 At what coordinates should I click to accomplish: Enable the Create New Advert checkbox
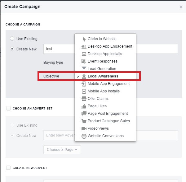coord(8,168)
